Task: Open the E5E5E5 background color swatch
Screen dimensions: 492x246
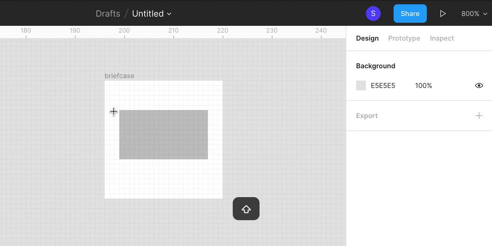Action: click(361, 86)
